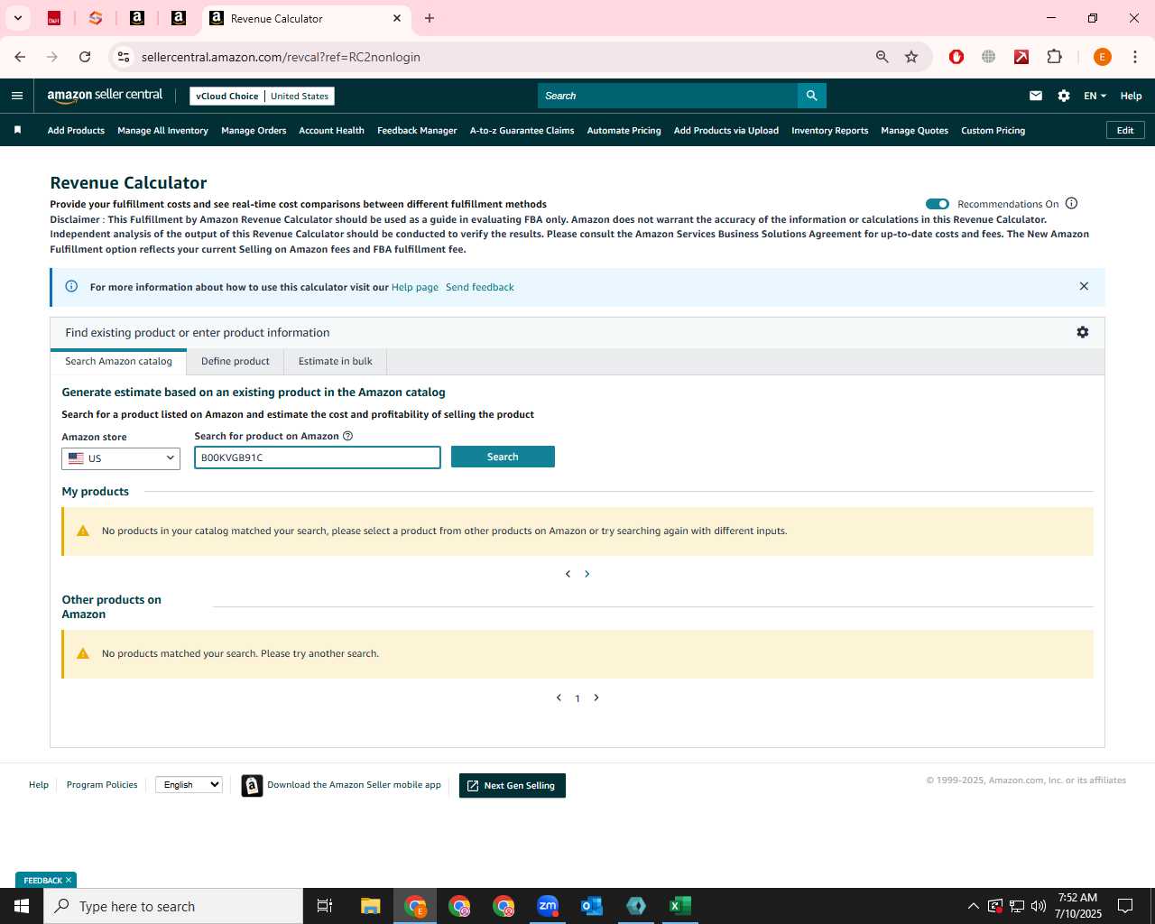Open the browser extensions puzzle icon
This screenshot has width=1155, height=924.
[x=1054, y=57]
